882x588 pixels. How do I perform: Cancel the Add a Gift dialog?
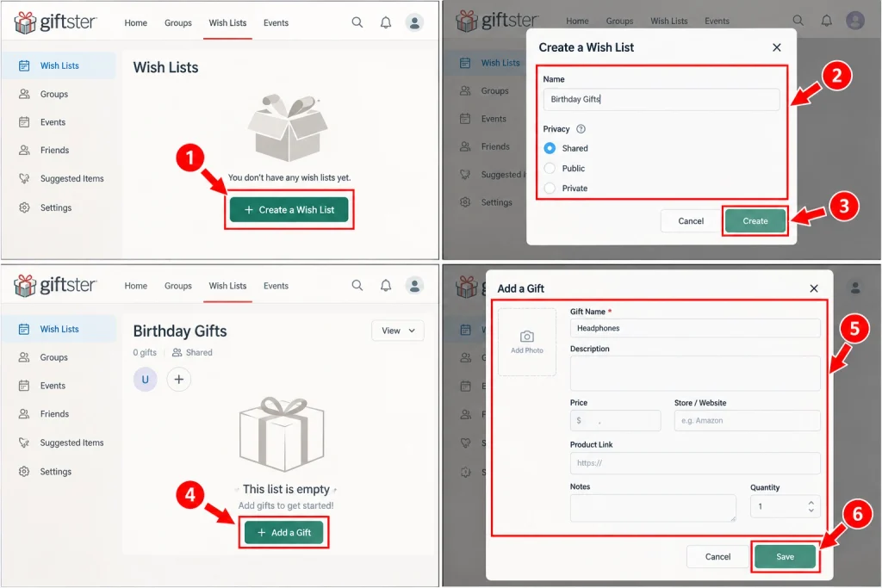717,556
